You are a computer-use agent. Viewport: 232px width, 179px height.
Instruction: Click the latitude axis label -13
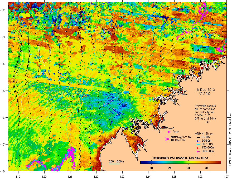pyautogui.click(x=3, y=37)
